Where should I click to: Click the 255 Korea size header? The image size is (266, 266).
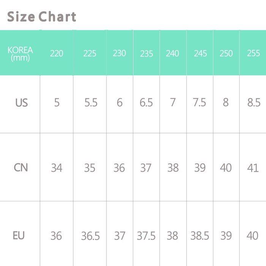253,54
